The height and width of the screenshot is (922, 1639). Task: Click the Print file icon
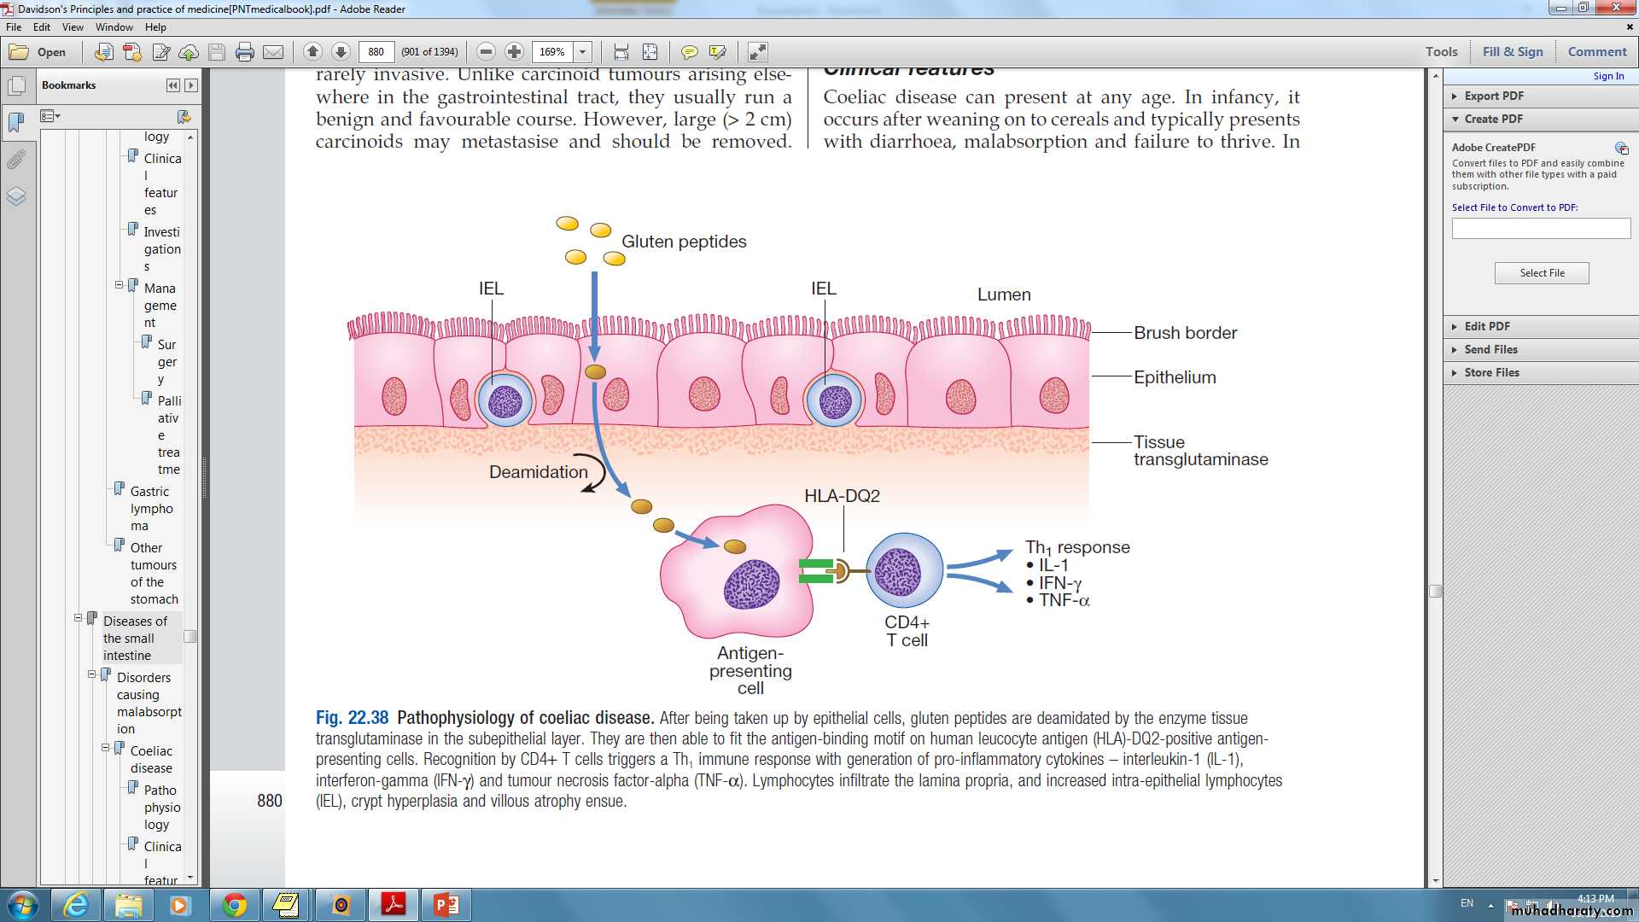(245, 52)
